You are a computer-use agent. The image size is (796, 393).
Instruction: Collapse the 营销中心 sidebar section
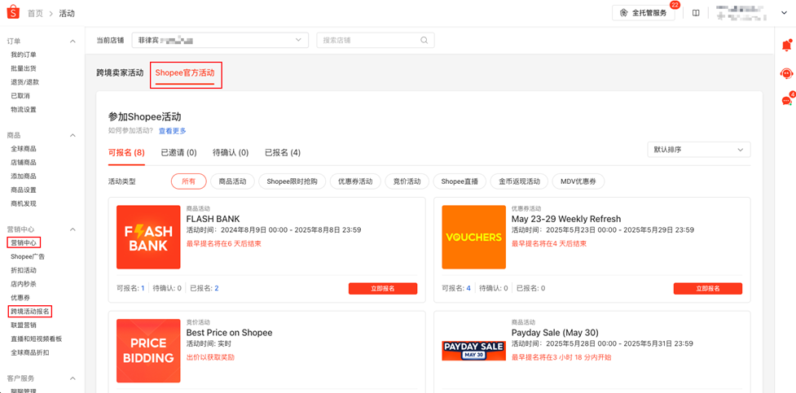73,229
